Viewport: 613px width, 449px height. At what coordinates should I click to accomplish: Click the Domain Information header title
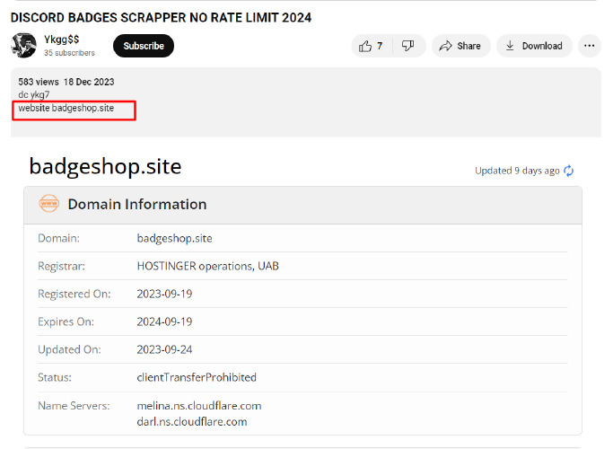(x=137, y=204)
